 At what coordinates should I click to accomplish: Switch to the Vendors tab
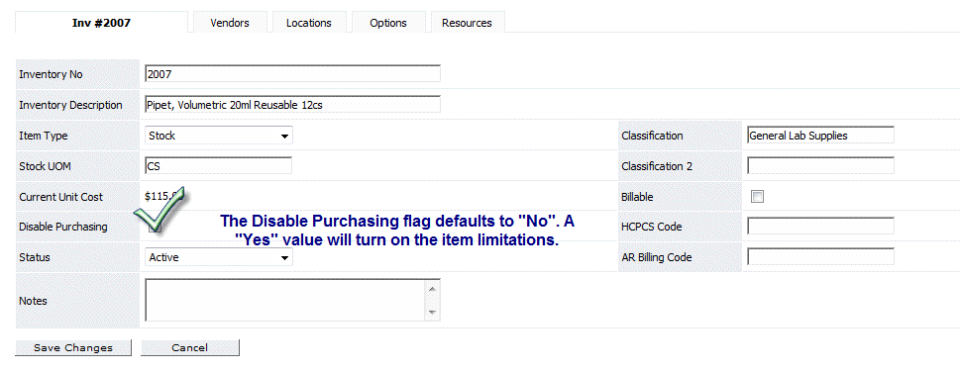pyautogui.click(x=230, y=23)
